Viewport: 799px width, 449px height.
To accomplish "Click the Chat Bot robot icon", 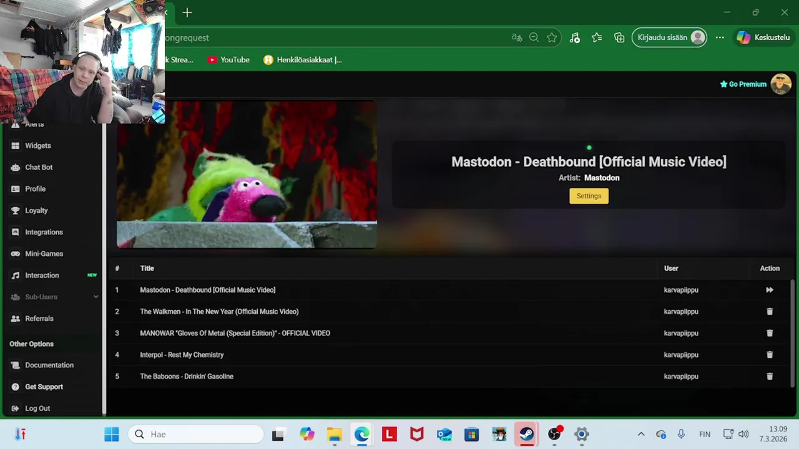I will point(15,167).
